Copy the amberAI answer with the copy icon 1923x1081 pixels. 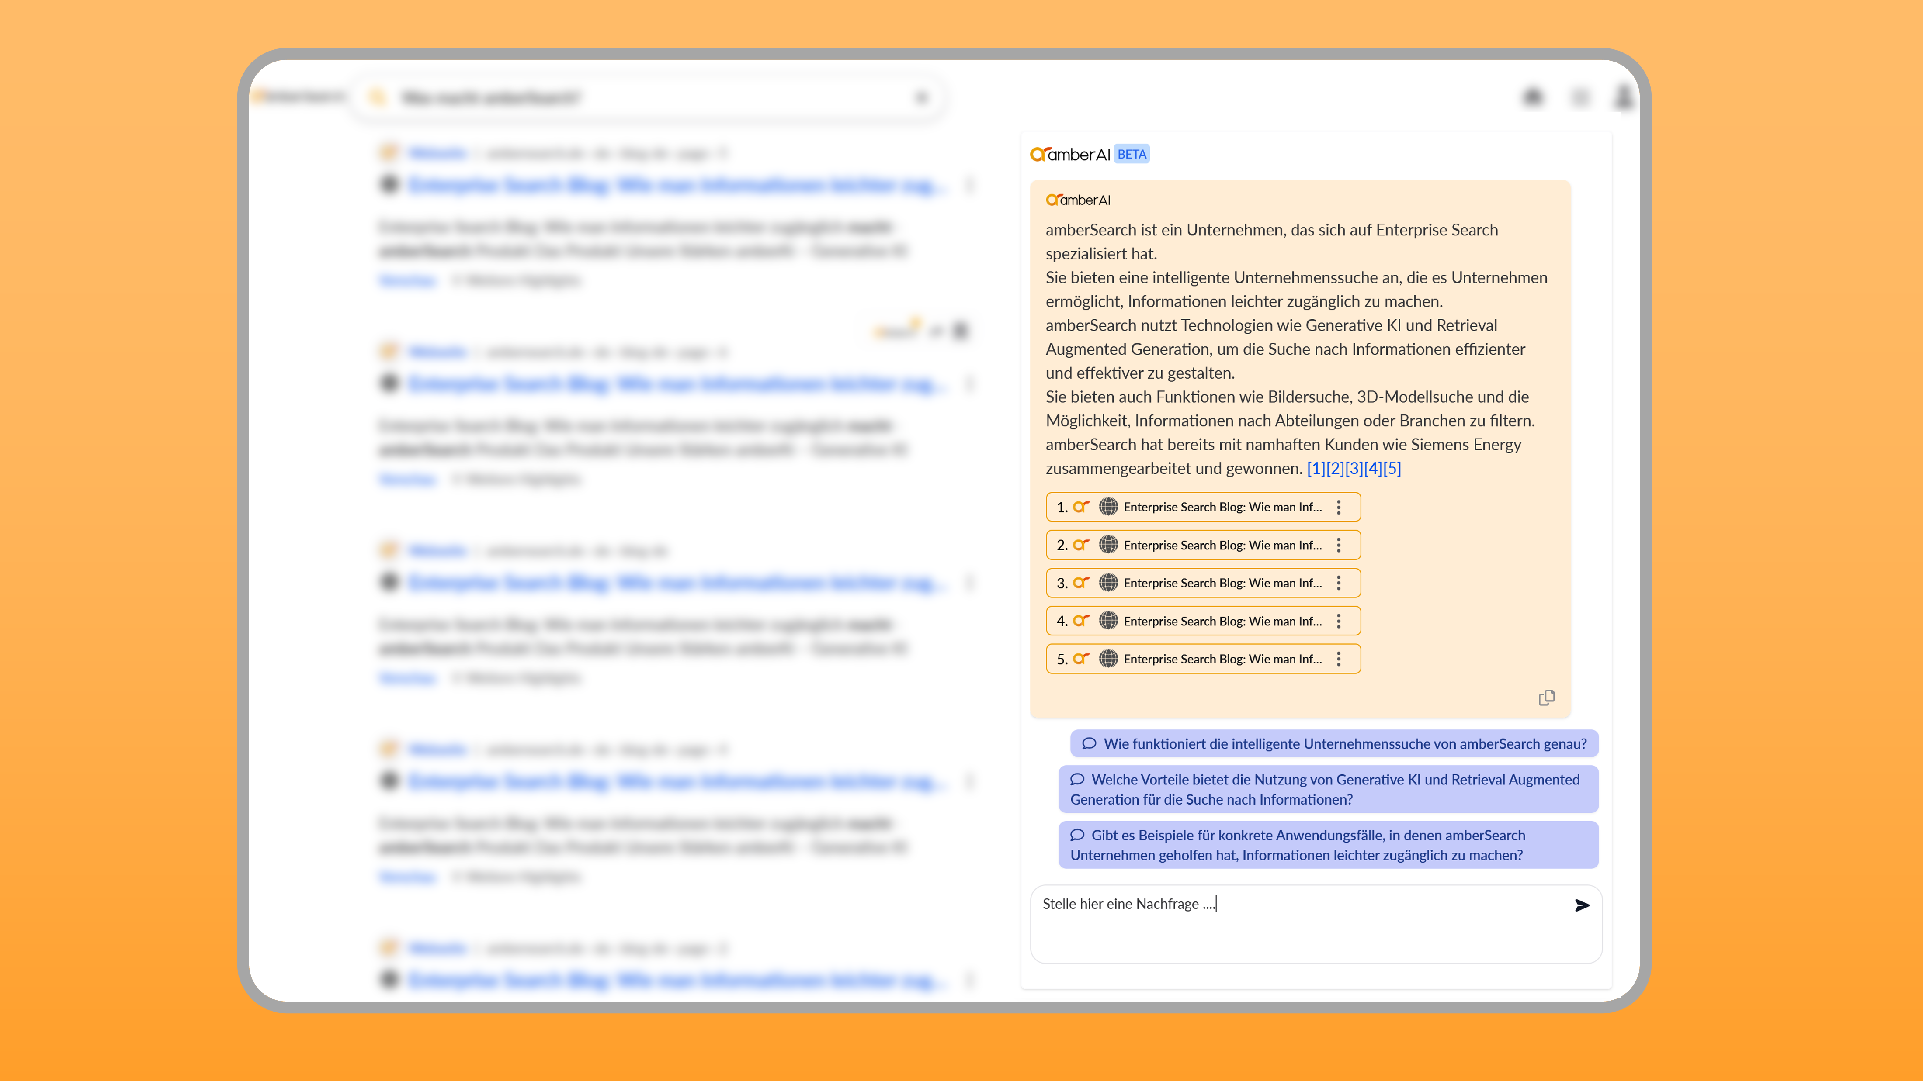coord(1547,698)
